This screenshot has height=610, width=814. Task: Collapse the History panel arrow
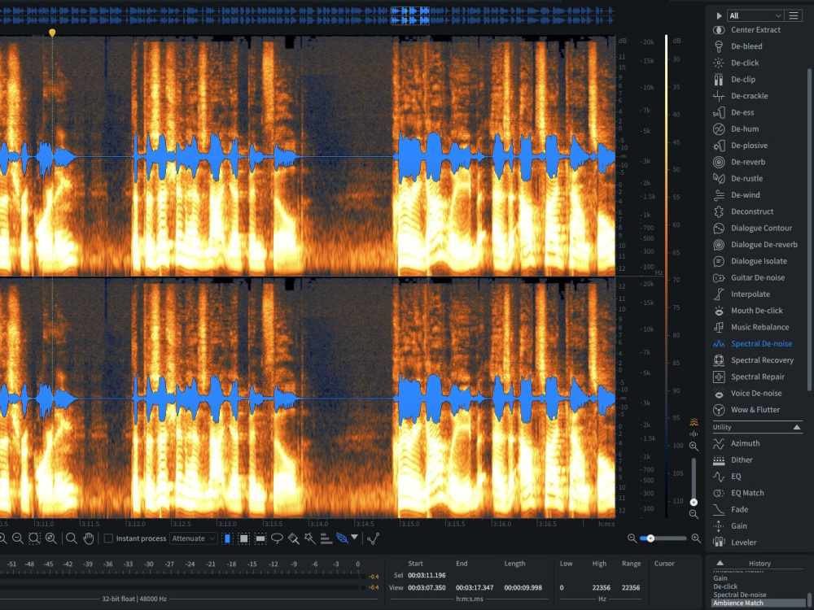720,564
